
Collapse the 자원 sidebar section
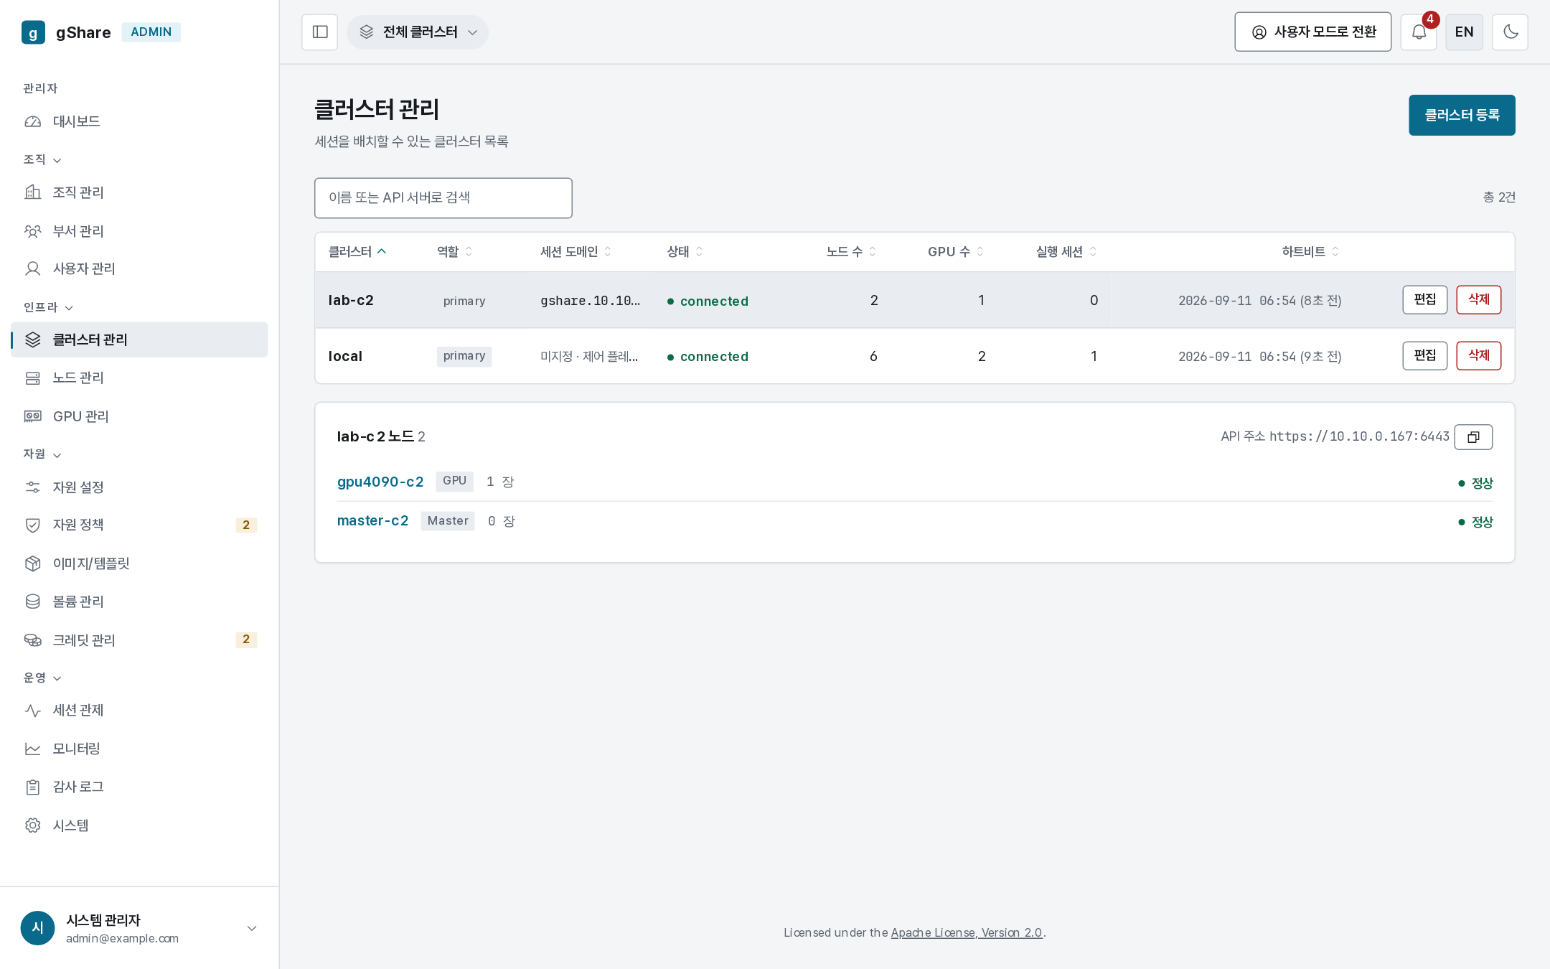coord(42,454)
